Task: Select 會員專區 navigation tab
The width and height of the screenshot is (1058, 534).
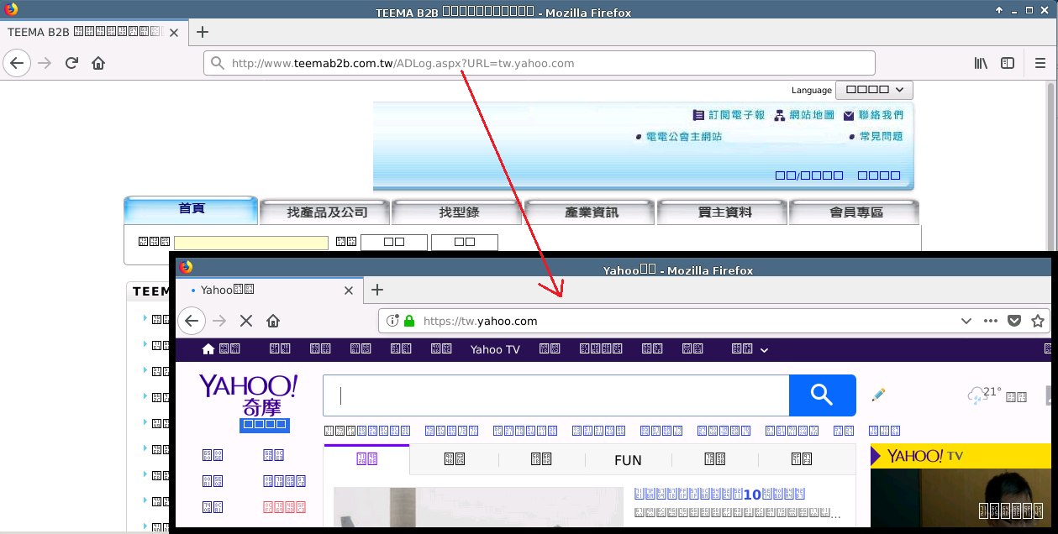Action: tap(855, 212)
